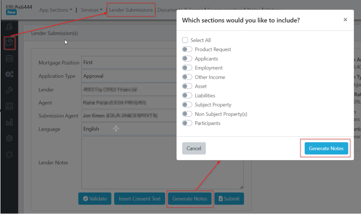361x214 pixels.
Task: Check the Select All checkbox
Action: tap(185, 40)
